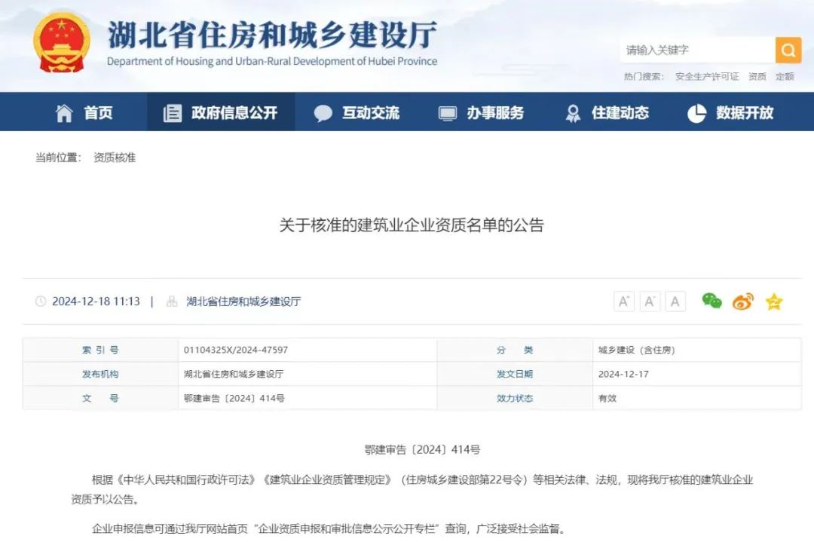Viewport: 814px width, 542px height.
Task: Click the keyword search input field
Action: 696,51
